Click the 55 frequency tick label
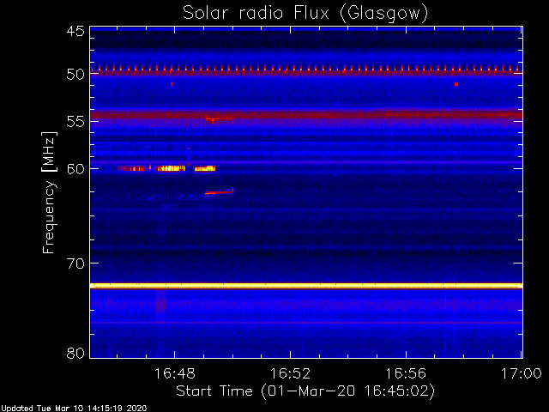Screen dimensions: 549x412 pos(75,122)
